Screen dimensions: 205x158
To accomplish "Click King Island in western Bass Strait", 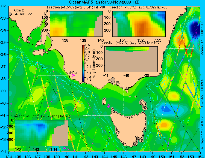I will [104, 101].
